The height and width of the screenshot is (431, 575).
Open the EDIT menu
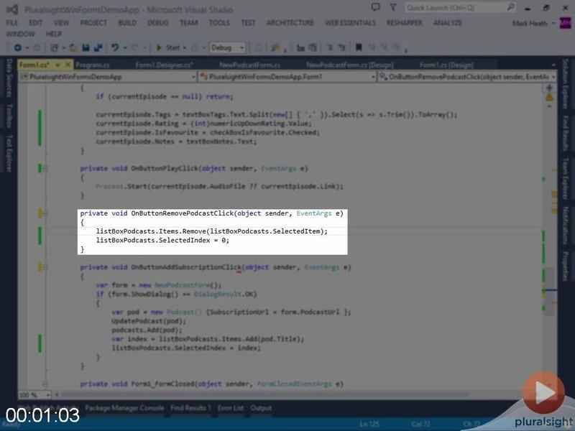point(35,23)
